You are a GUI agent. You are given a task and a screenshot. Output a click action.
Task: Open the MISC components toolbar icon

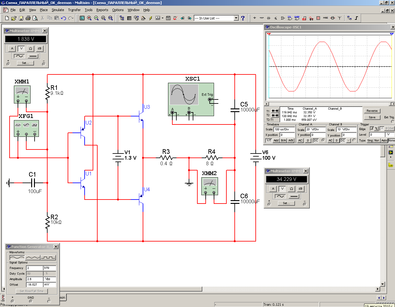pyautogui.click(x=326, y=18)
